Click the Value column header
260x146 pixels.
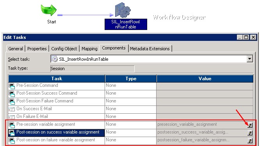coord(205,79)
